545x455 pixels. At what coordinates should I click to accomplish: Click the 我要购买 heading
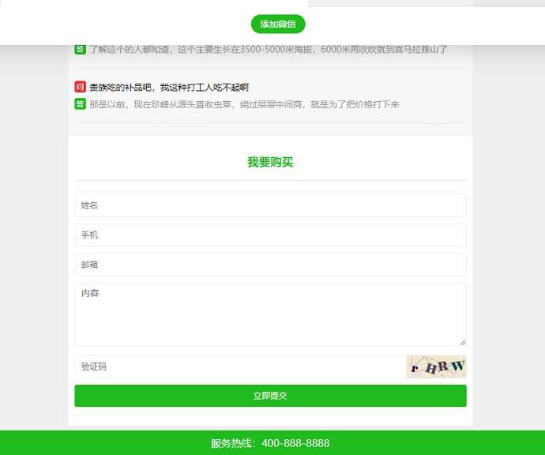coord(270,162)
